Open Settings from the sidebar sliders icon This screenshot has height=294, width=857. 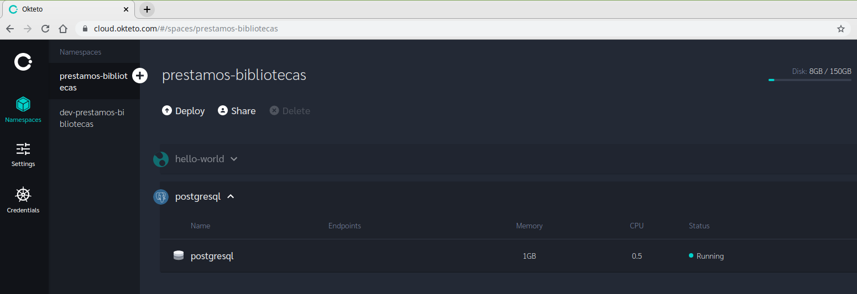23,149
